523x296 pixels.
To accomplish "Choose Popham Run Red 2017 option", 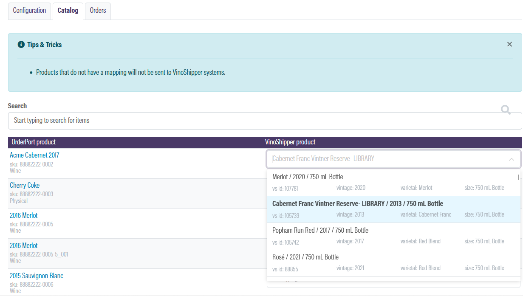I will pos(393,236).
